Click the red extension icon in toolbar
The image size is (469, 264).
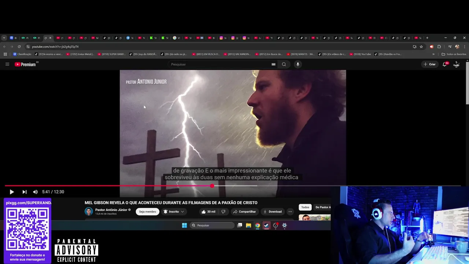[x=431, y=47]
